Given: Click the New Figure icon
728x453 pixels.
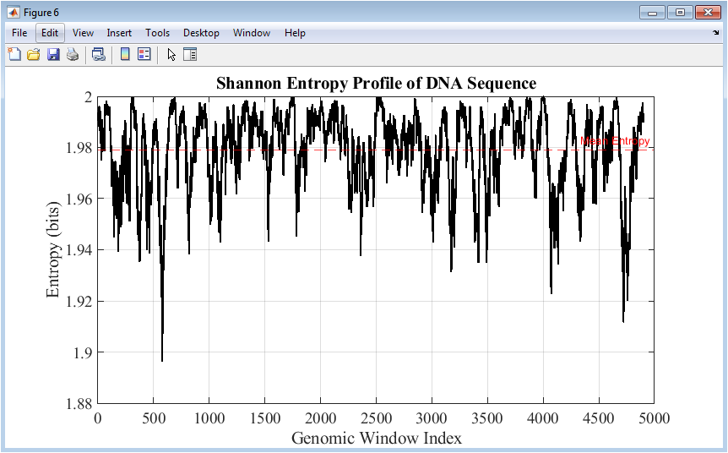Looking at the screenshot, I should [14, 55].
